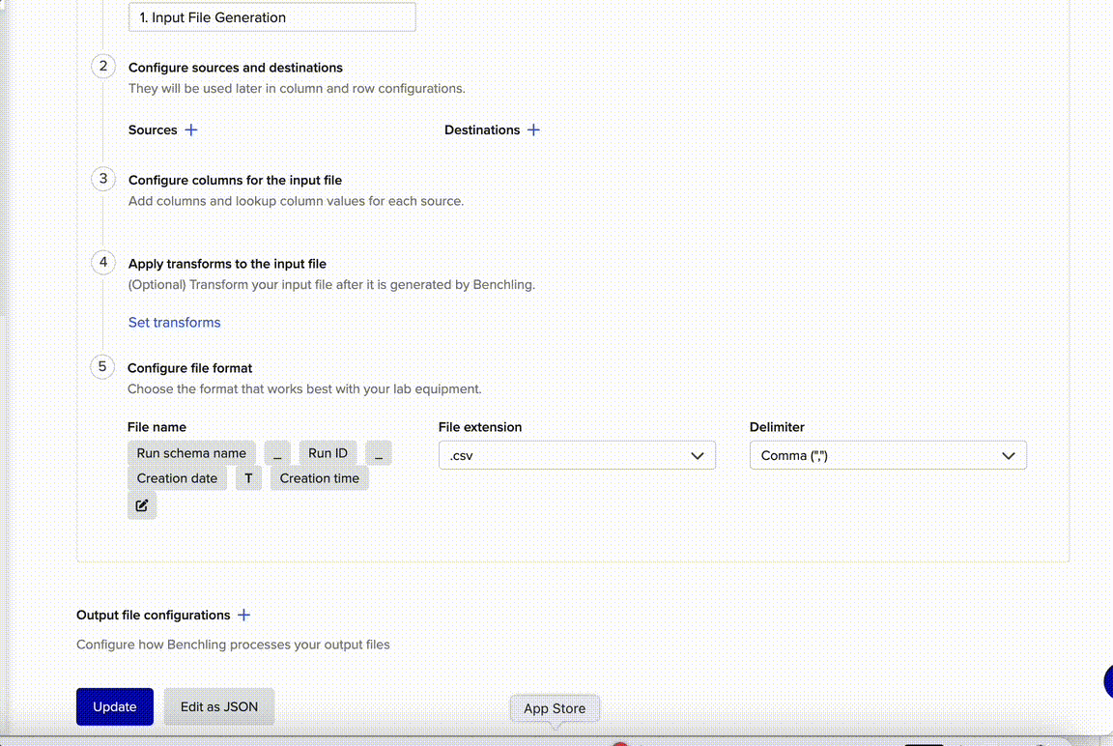Select the Creation date token
Viewport: 1113px width, 746px height.
pos(177,478)
